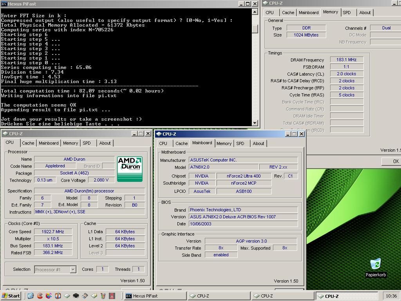Image resolution: width=401 pixels, height=301 pixels.
Task: Click the BIOS Date field 10/06/2003
Action: (x=243, y=224)
